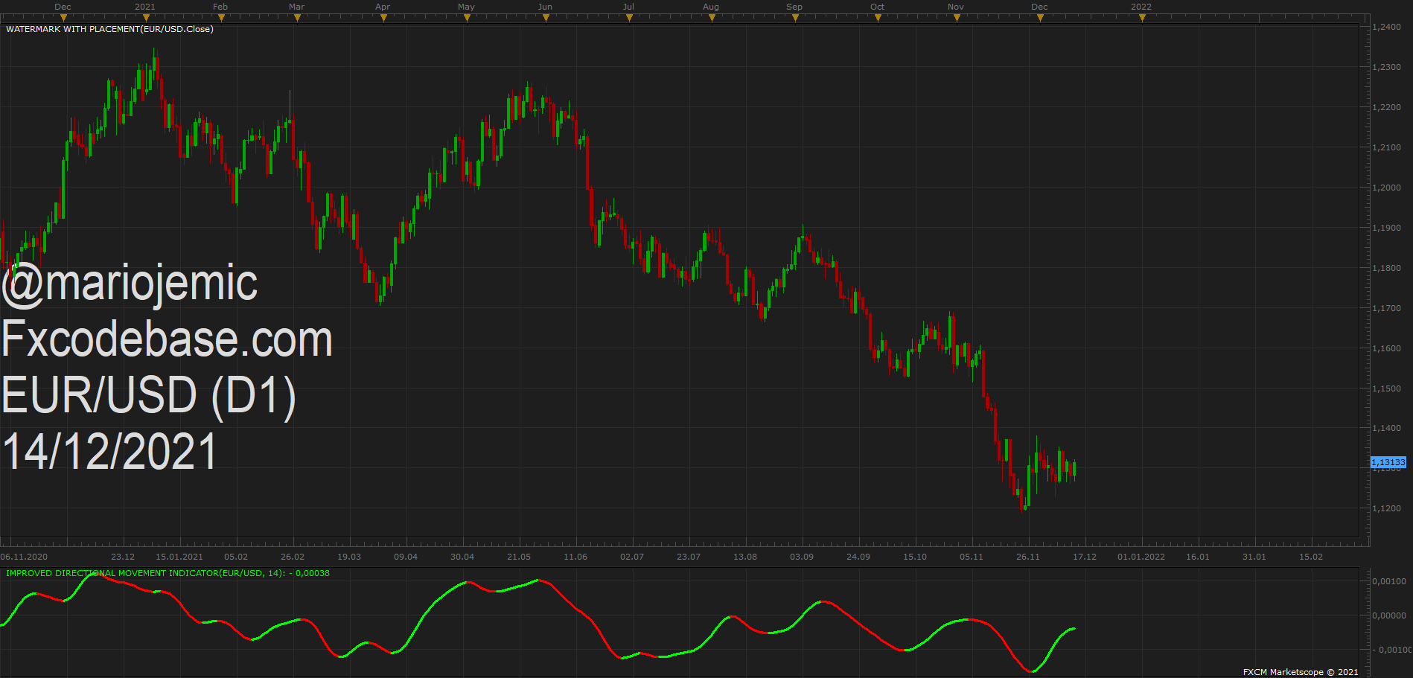Click the 15.10 date axis label
Viewport: 1413px width, 678px height.
click(915, 557)
